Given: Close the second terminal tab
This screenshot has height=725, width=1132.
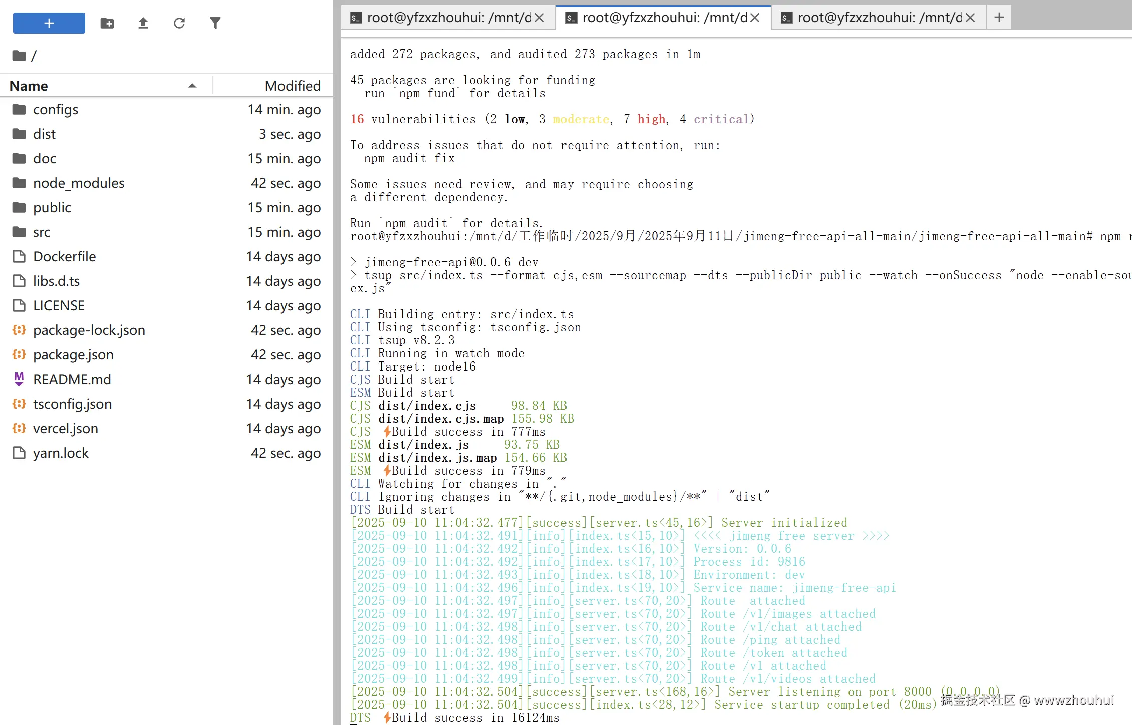Looking at the screenshot, I should [x=755, y=18].
